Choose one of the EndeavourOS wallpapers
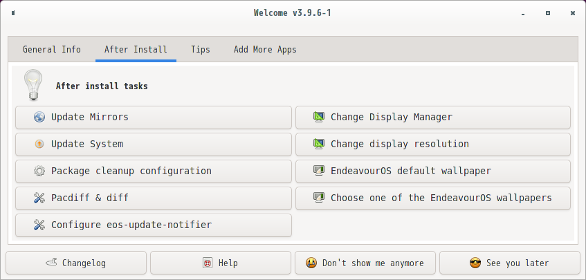 pyautogui.click(x=433, y=198)
